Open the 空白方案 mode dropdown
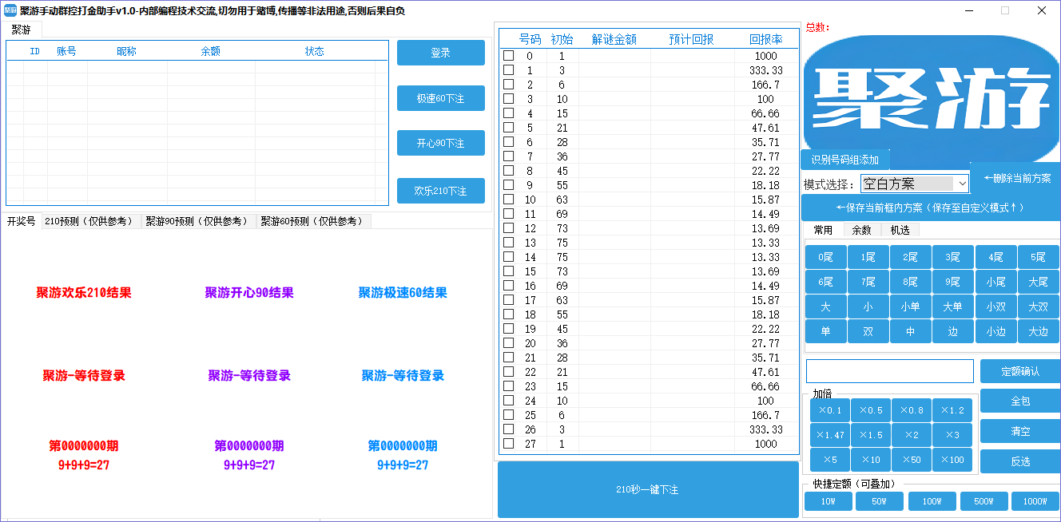The width and height of the screenshot is (1061, 522). tap(913, 183)
